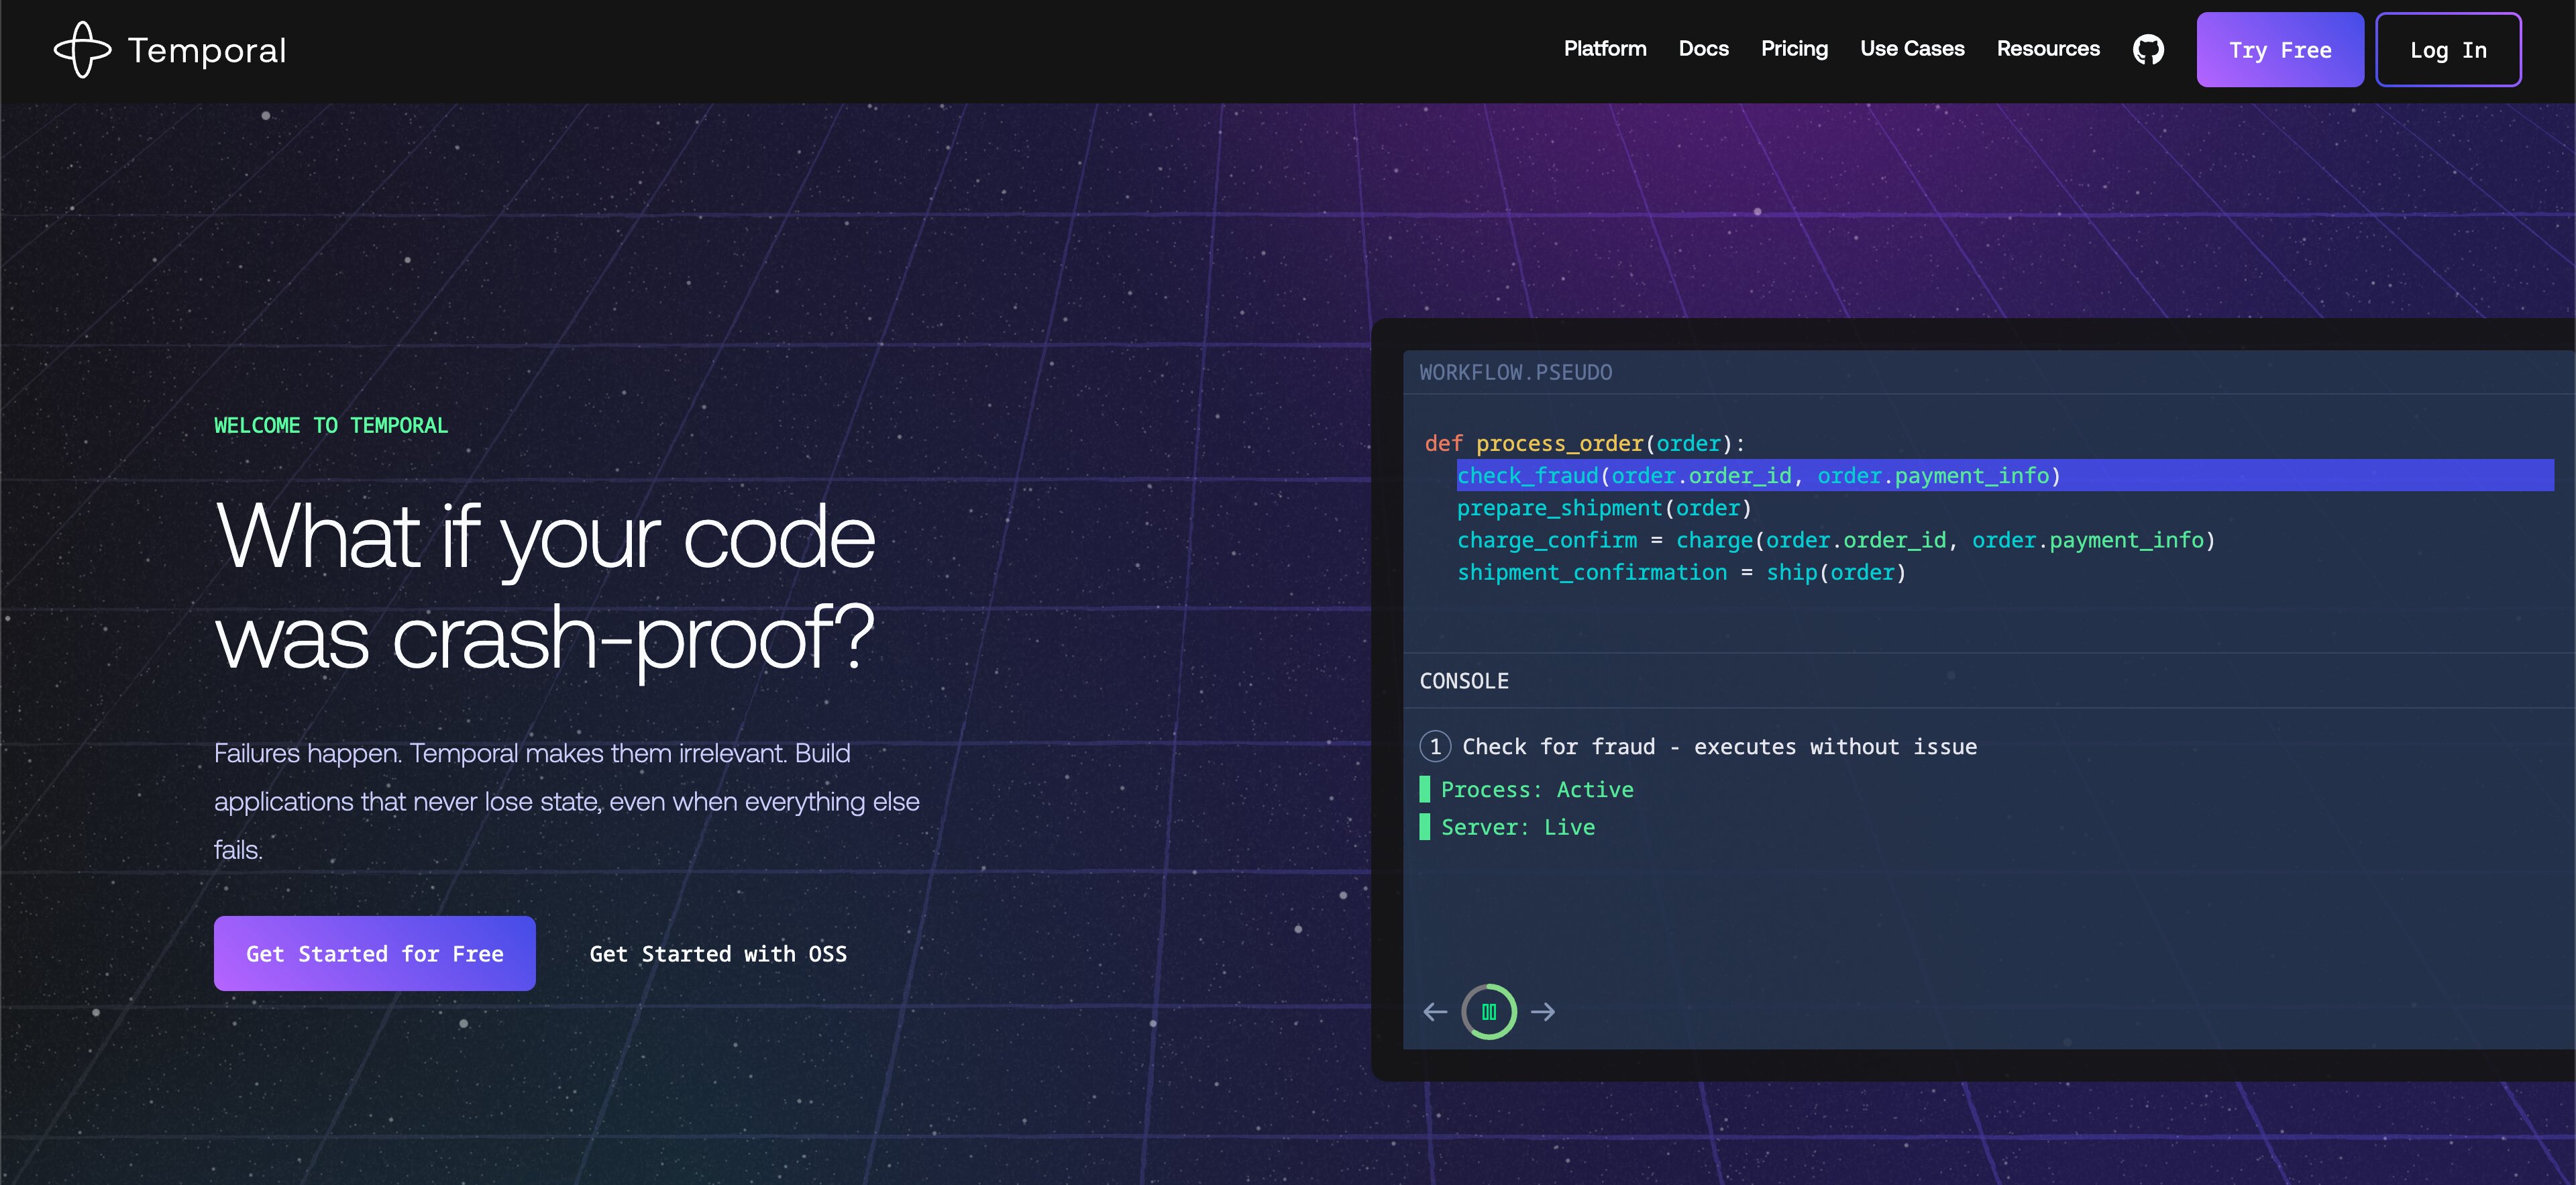Click the CONSOLE panel header
This screenshot has height=1185, width=2576.
pos(1464,681)
